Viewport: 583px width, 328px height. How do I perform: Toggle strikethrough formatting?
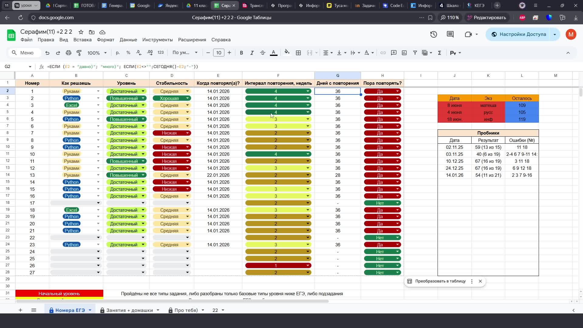pos(263,53)
